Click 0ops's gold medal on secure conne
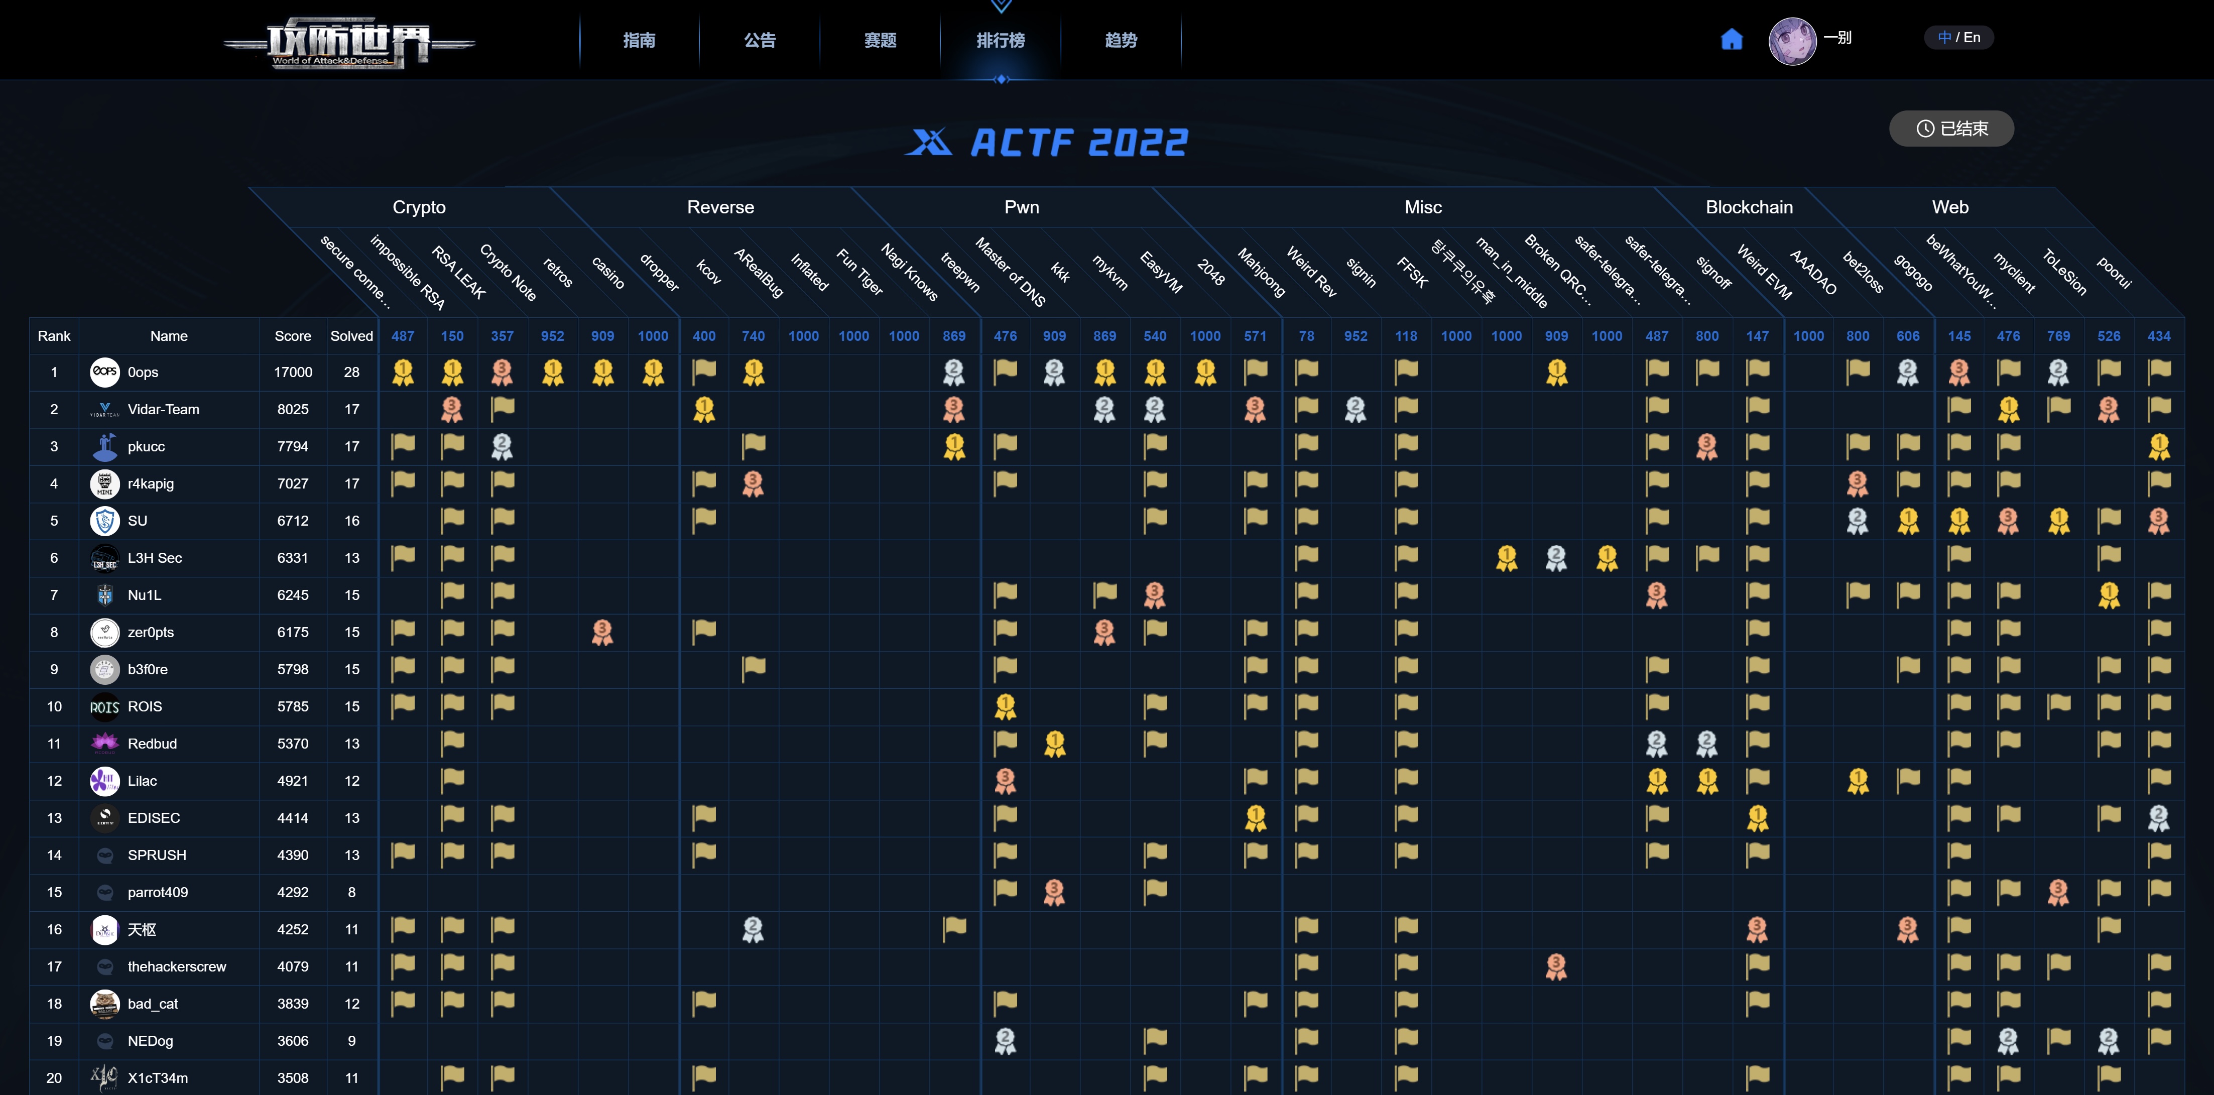The image size is (2214, 1095). coord(403,372)
